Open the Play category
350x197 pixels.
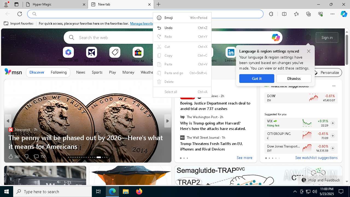pyautogui.click(x=112, y=72)
